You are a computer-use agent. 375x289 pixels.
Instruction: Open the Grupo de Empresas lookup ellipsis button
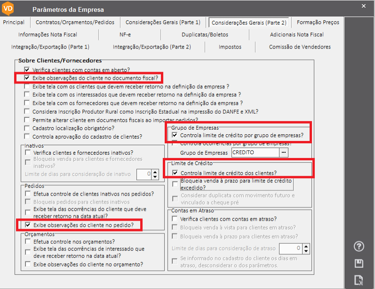(284, 152)
